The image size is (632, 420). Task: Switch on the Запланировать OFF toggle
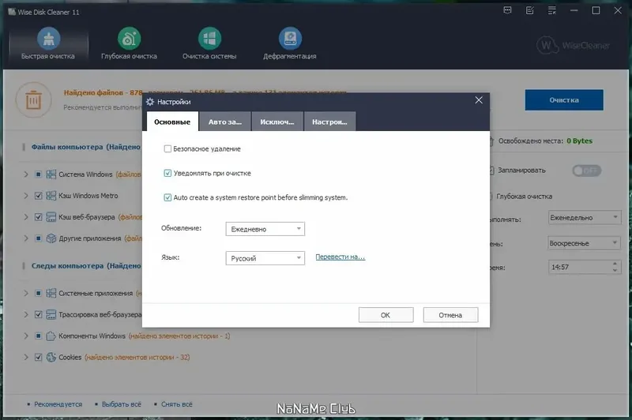click(x=586, y=171)
